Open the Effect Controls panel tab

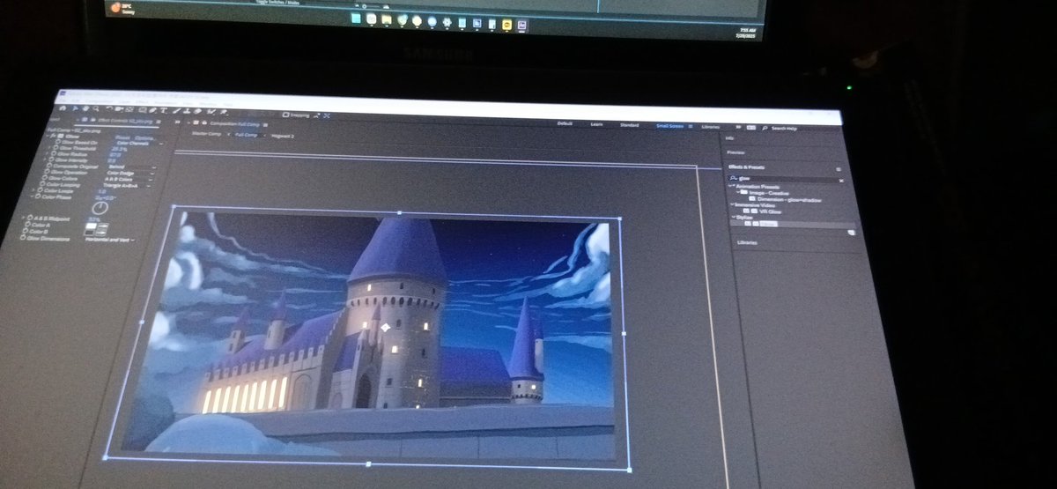pyautogui.click(x=126, y=121)
